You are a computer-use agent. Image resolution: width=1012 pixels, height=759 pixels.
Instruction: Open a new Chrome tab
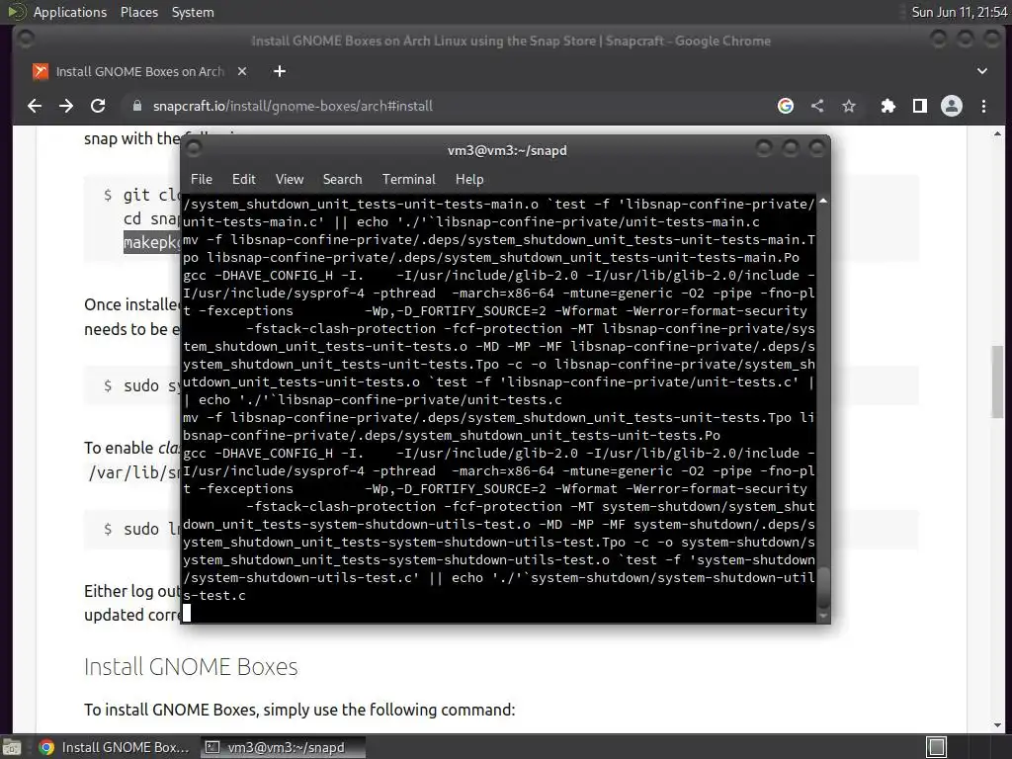(x=280, y=71)
